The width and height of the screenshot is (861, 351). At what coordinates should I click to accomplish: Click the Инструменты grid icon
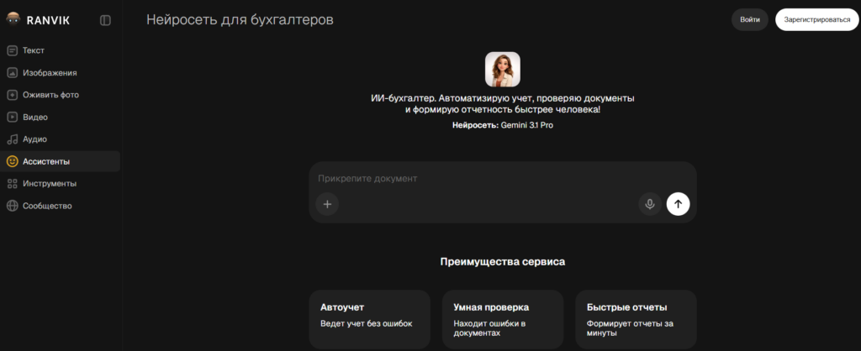click(12, 184)
